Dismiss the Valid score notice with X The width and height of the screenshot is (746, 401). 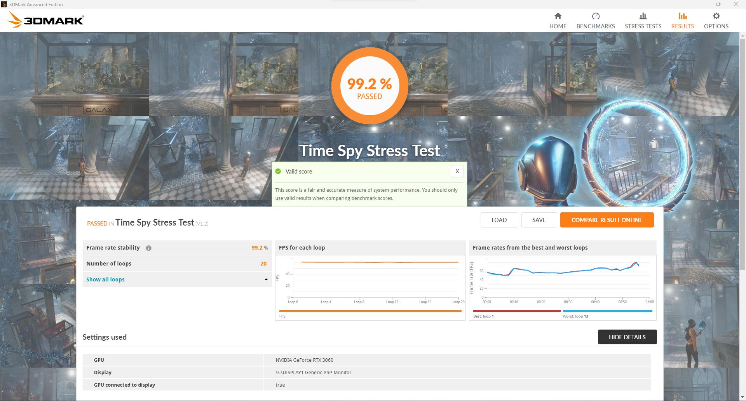(457, 171)
